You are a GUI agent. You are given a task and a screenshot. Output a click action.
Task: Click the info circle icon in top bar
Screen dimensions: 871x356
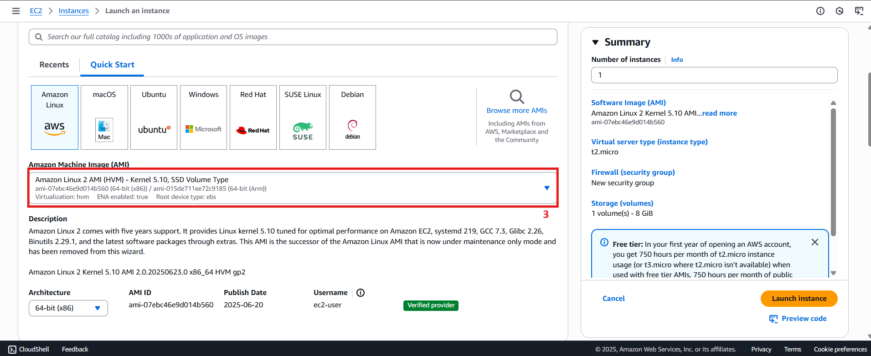820,11
